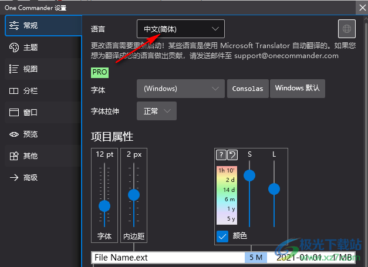This screenshot has width=368, height=267.
Task: Open the question mark help for colors
Action: tap(221, 155)
